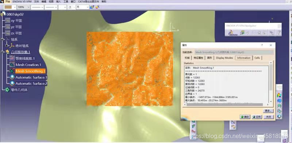Switch to the Information tab

[x=244, y=58]
